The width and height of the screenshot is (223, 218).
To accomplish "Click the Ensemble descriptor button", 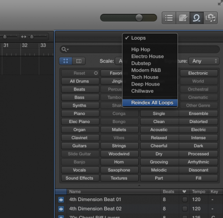I will coord(198,114).
